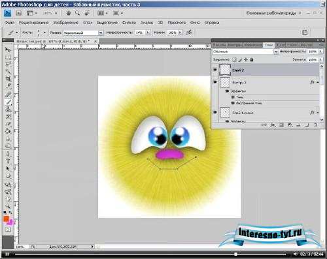The image size is (327, 259).
Task: Swap foreground and background colors
Action: [x=10, y=212]
